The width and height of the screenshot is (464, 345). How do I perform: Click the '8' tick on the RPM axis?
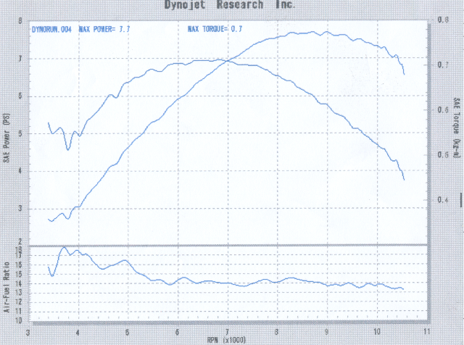coord(277,332)
